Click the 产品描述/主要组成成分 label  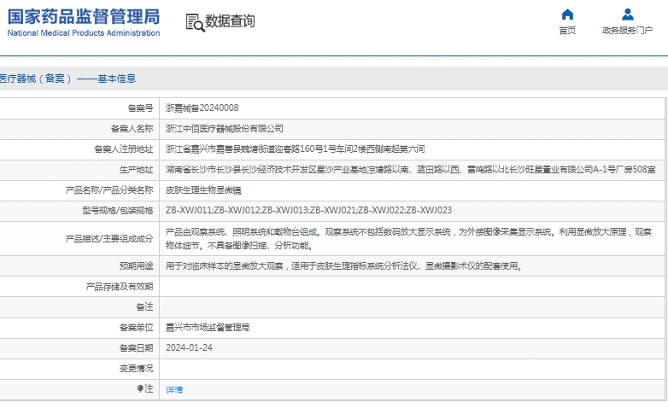[x=109, y=238]
